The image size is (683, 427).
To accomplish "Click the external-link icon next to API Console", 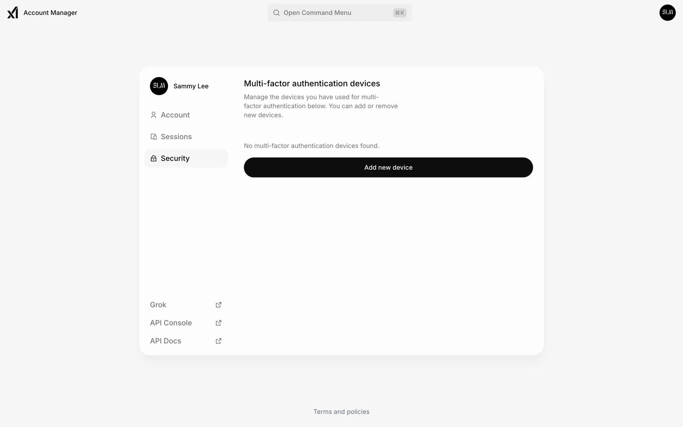I will pos(218,323).
